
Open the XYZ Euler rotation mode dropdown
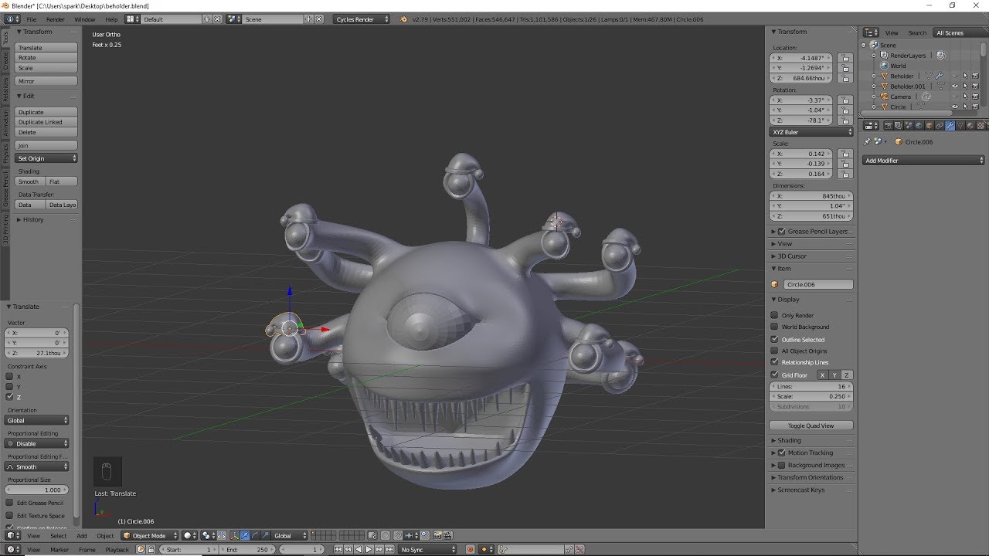click(811, 132)
